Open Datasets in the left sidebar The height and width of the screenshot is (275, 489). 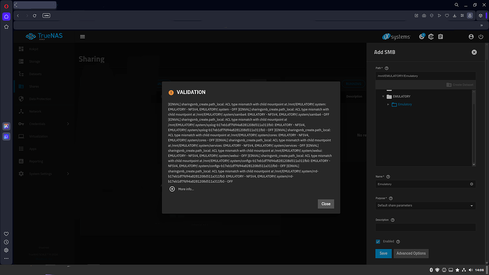35,74
